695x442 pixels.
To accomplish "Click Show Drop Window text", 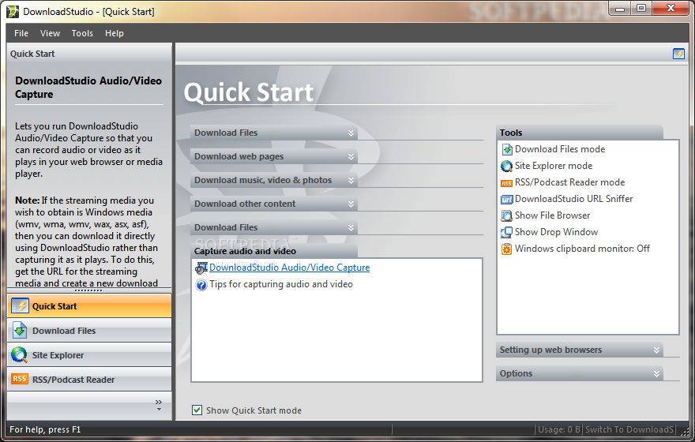I will click(x=556, y=232).
